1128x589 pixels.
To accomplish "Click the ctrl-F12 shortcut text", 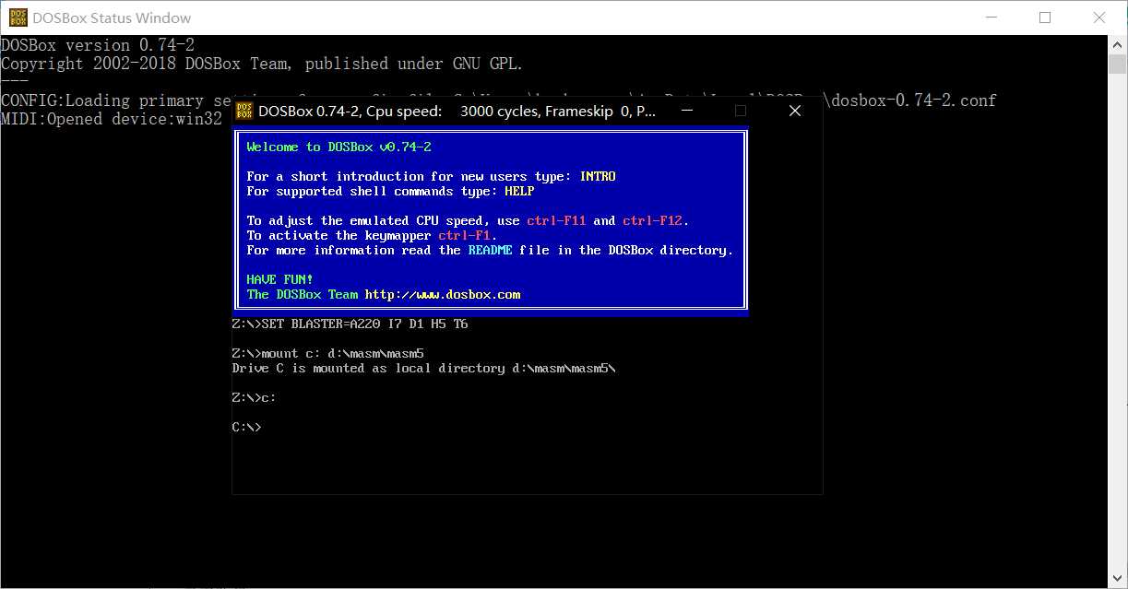I will pos(652,220).
